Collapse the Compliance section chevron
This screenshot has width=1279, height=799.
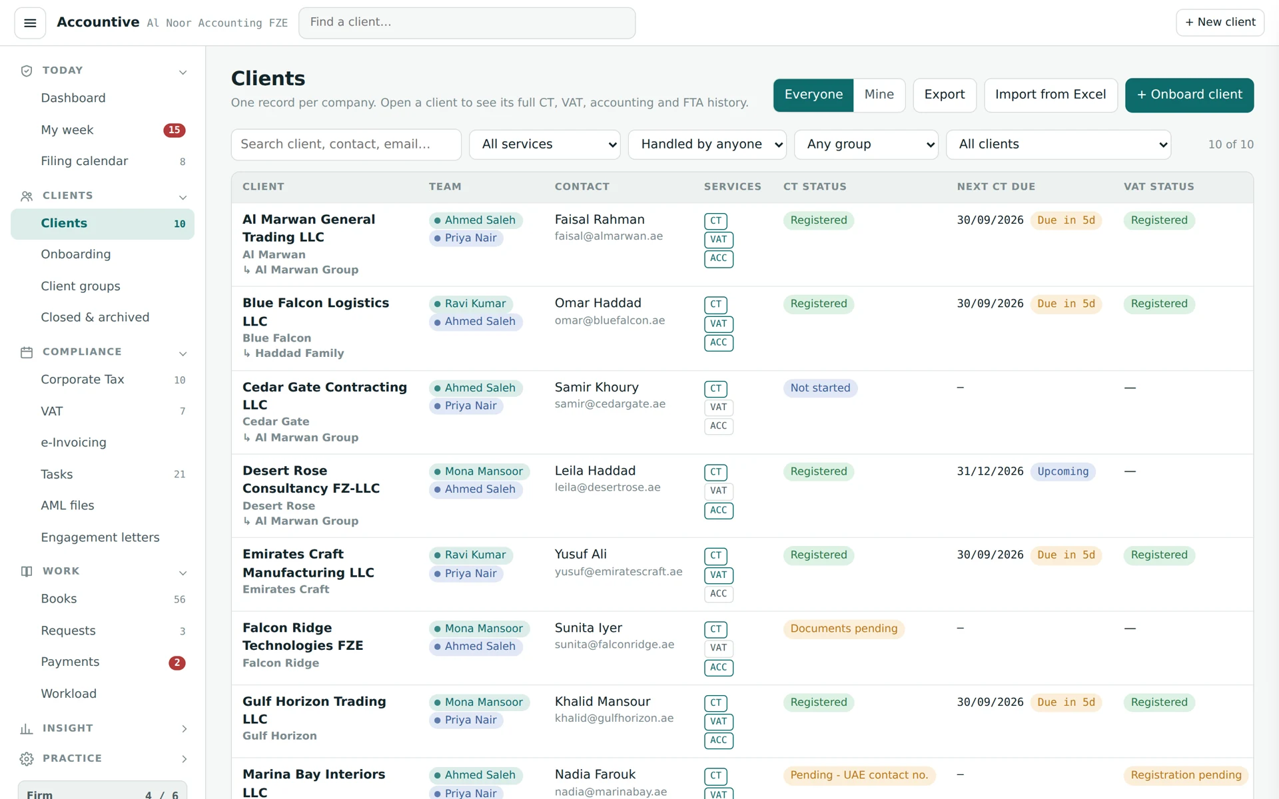coord(183,354)
